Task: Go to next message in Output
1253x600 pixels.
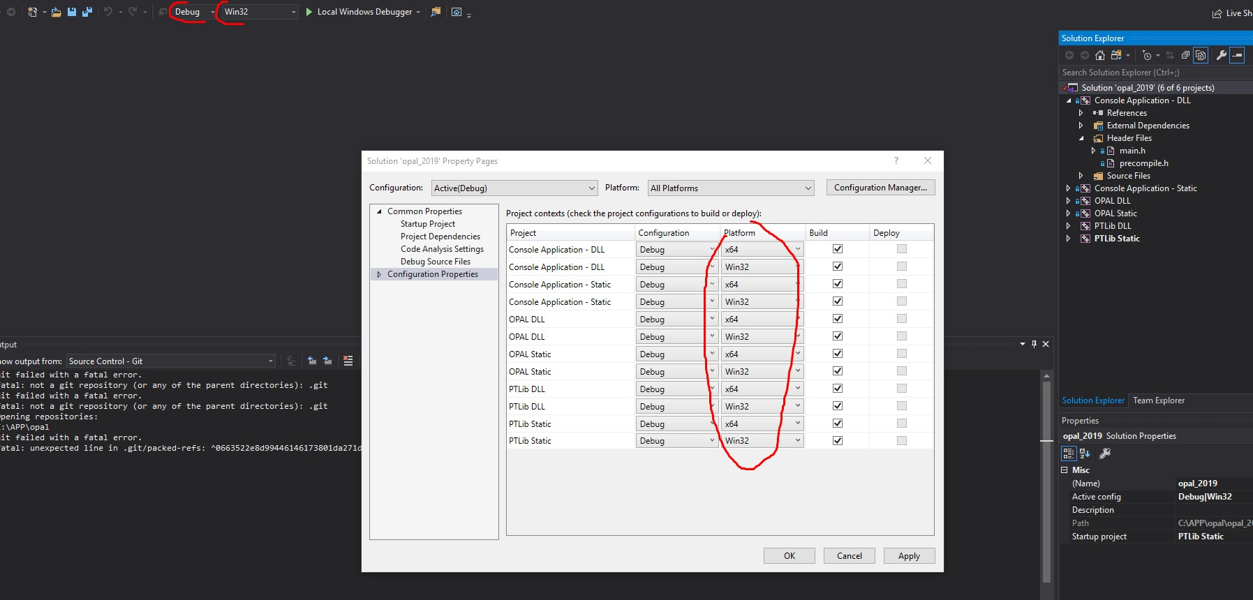Action: tap(327, 361)
